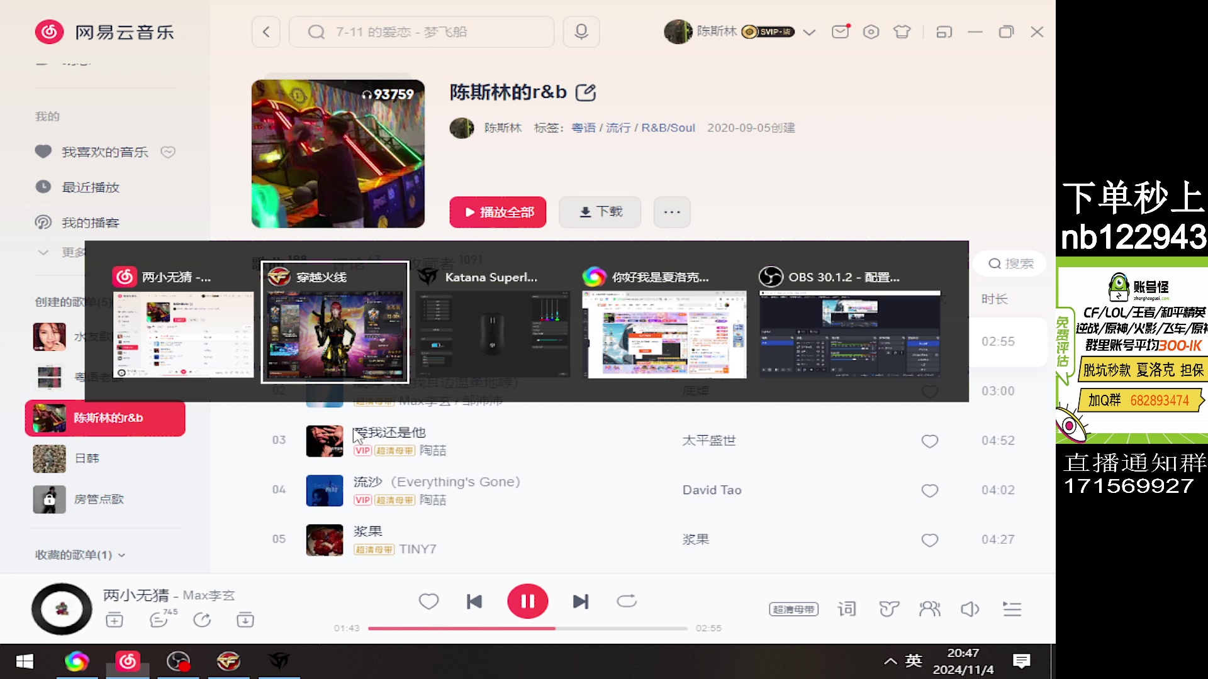1208x679 pixels.
Task: Click the 播放全部 button
Action: click(x=498, y=212)
